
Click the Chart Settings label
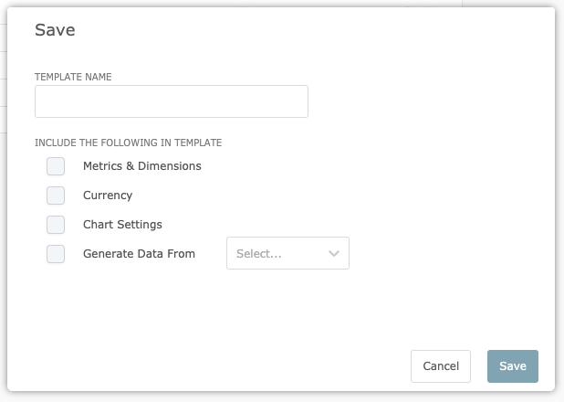point(122,225)
